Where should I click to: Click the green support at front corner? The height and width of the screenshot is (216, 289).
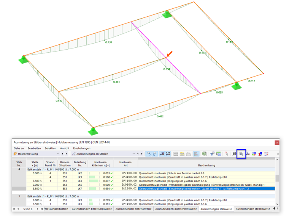(93, 131)
